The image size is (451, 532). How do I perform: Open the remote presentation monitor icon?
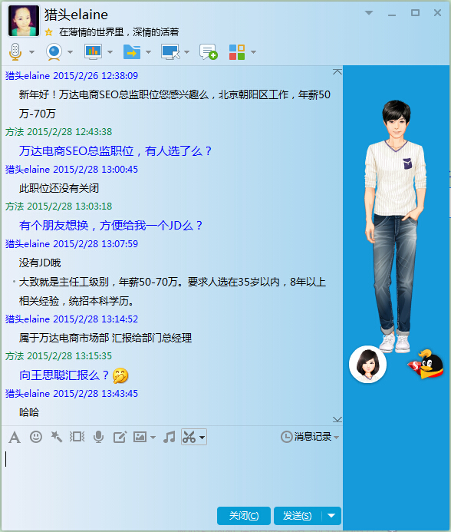(x=94, y=52)
